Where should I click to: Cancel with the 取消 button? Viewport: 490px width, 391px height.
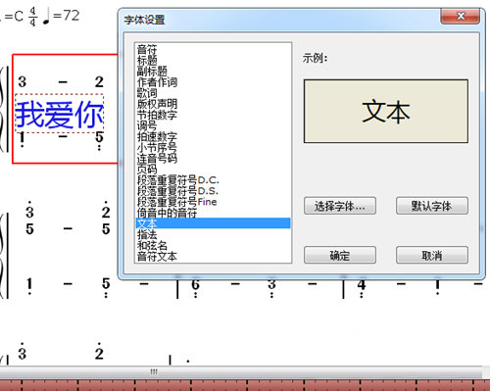click(x=432, y=255)
